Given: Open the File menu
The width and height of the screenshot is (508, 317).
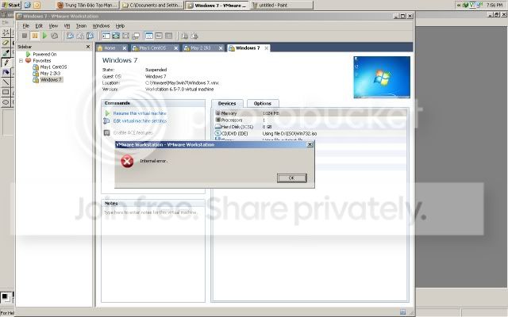Looking at the screenshot, I should (x=26, y=26).
